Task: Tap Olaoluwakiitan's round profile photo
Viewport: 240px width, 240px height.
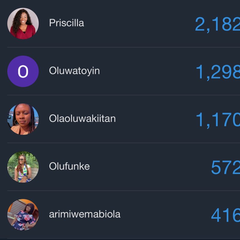Action: pyautogui.click(x=23, y=119)
